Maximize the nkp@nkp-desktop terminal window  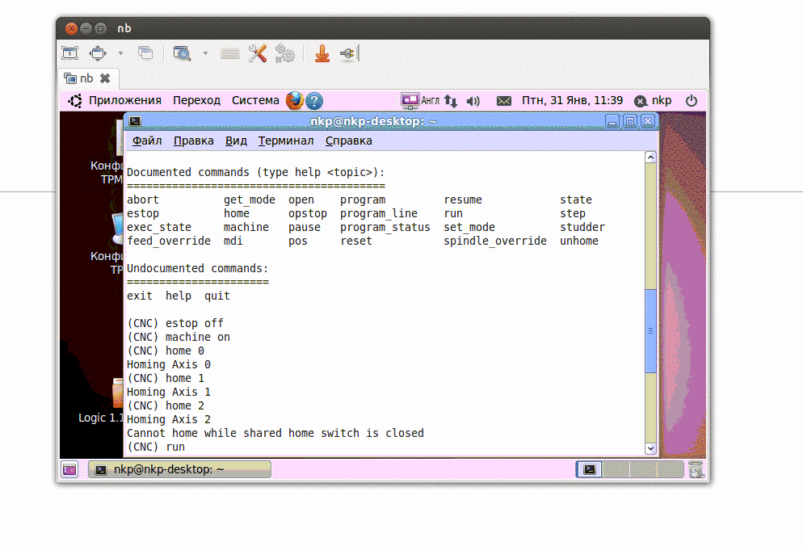click(630, 121)
